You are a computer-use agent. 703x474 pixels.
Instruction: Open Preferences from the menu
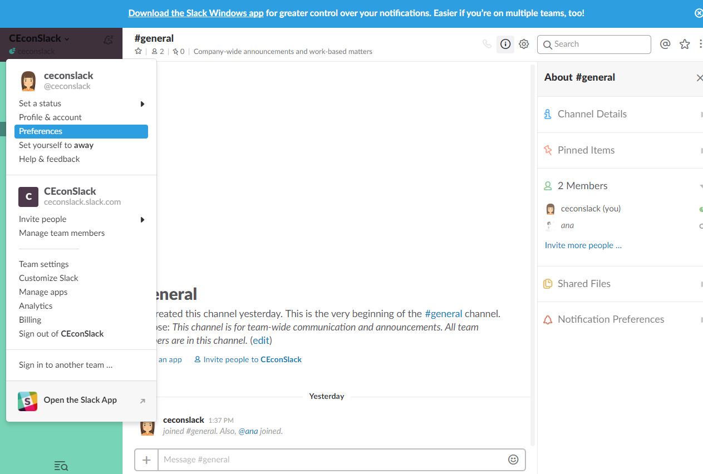tap(81, 131)
